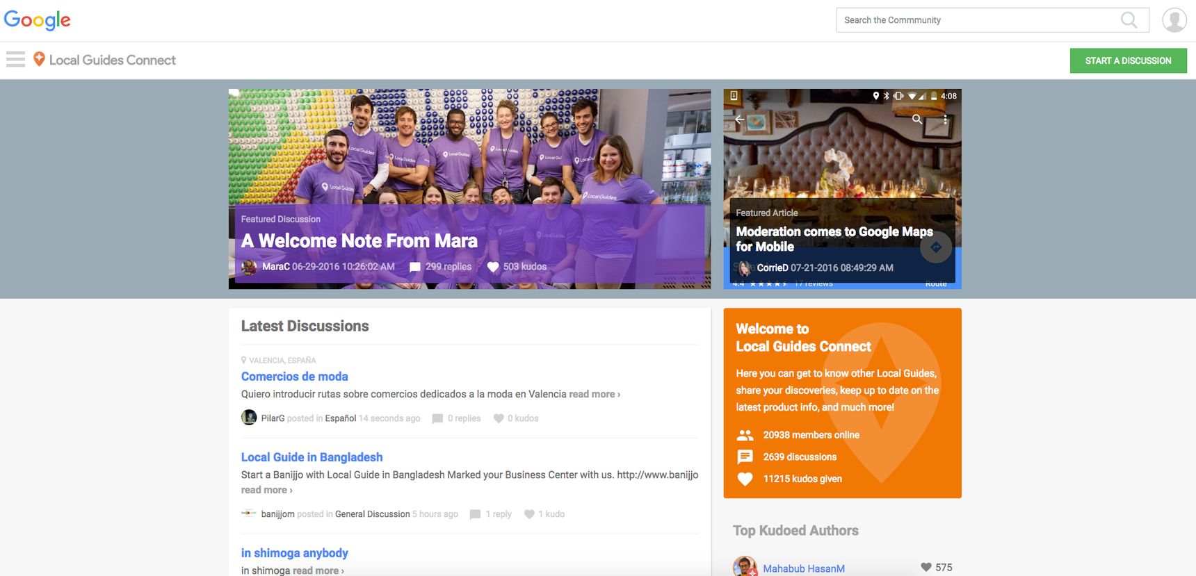1196x576 pixels.
Task: Open 'Local Guide in Bangladesh' discussion
Action: pyautogui.click(x=312, y=457)
